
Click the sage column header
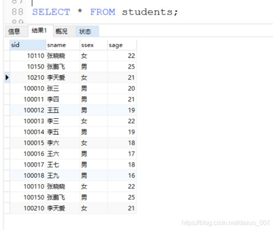(122, 45)
